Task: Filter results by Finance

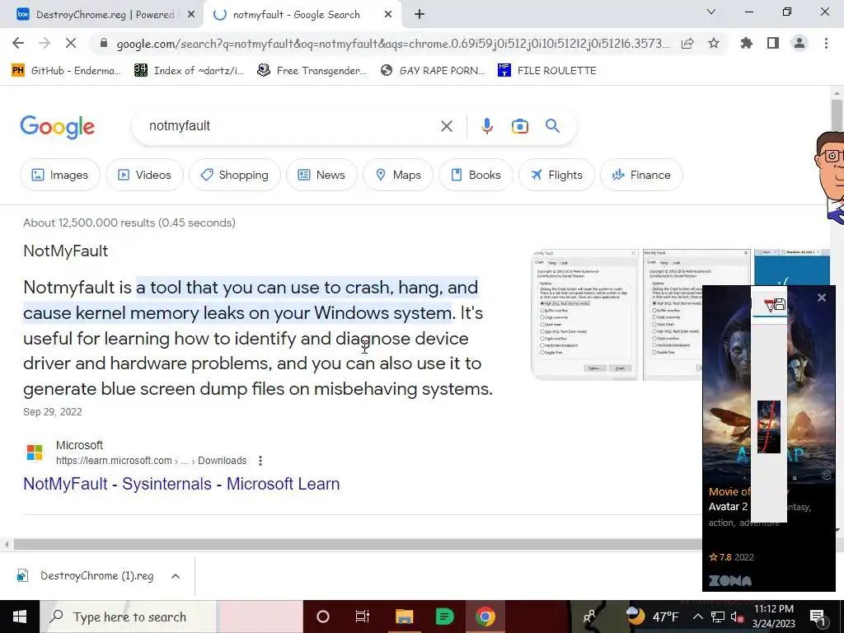Action: click(x=641, y=175)
